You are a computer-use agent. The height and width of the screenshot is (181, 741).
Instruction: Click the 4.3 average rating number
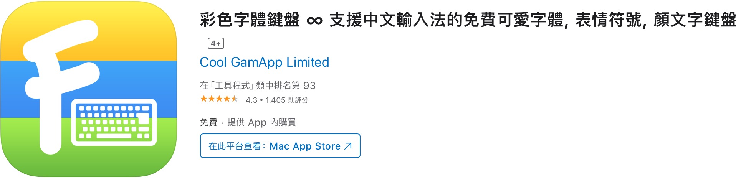[251, 100]
